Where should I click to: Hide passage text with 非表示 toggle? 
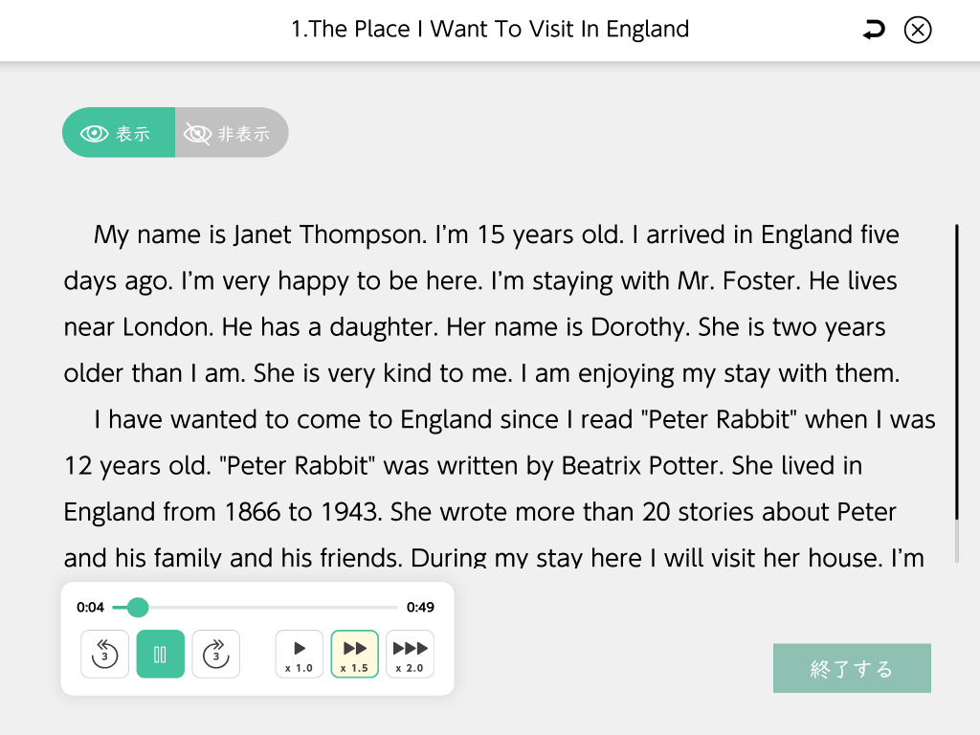click(x=232, y=133)
